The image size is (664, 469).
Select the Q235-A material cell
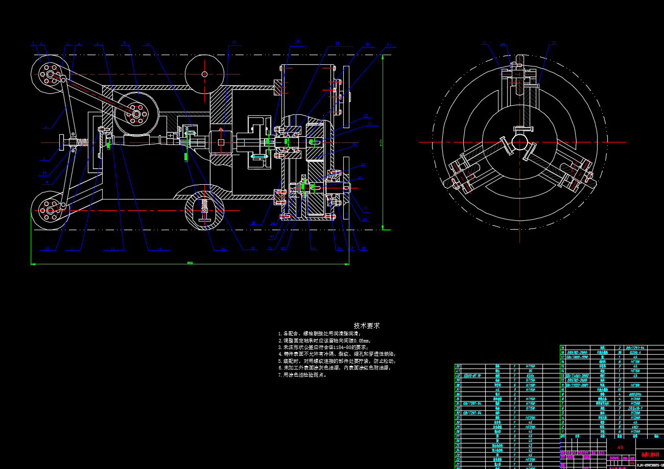click(635, 353)
